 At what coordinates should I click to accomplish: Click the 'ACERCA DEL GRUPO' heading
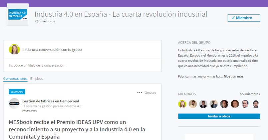(194, 43)
